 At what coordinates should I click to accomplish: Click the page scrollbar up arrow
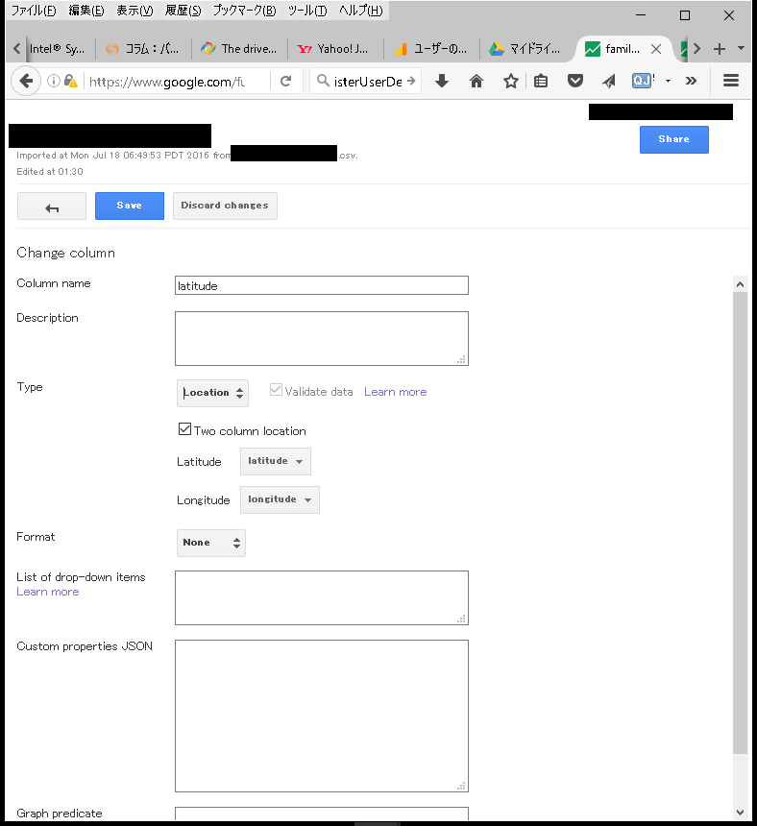pos(740,284)
